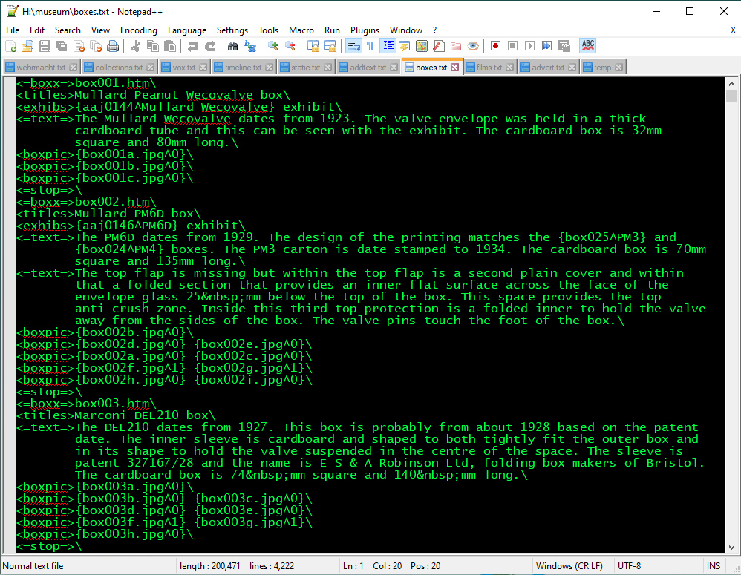Toggle synchronize horizontal scrolling icon
The height and width of the screenshot is (575, 741).
pos(330,46)
